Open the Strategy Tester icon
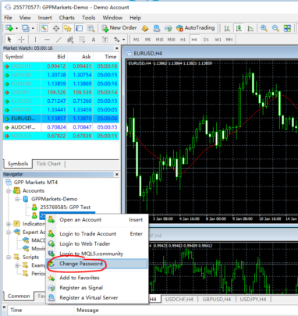The image size is (298, 316). (x=90, y=28)
